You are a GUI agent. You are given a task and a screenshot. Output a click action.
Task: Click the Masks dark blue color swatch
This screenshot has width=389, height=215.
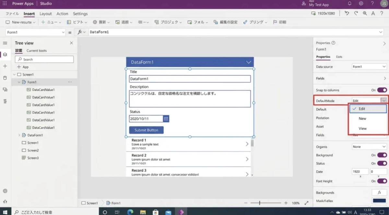[x=379, y=201]
